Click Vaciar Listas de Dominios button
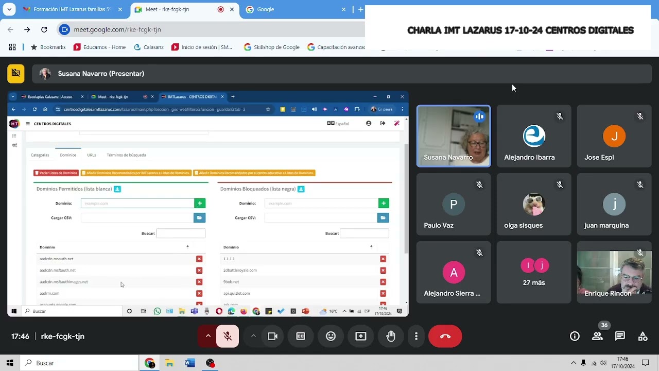Image resolution: width=659 pixels, height=371 pixels. (56, 173)
